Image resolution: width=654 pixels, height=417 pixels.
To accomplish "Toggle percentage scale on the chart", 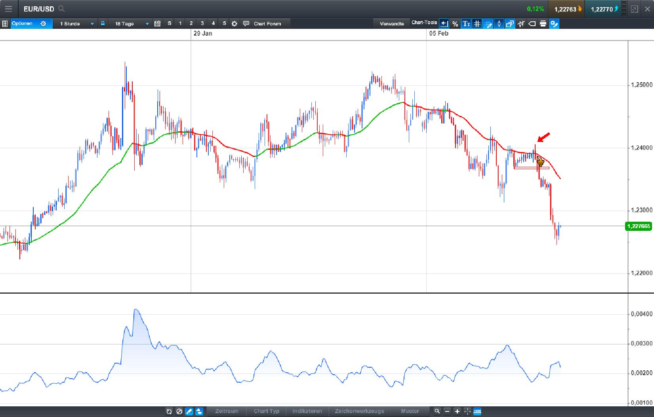I will [x=455, y=24].
